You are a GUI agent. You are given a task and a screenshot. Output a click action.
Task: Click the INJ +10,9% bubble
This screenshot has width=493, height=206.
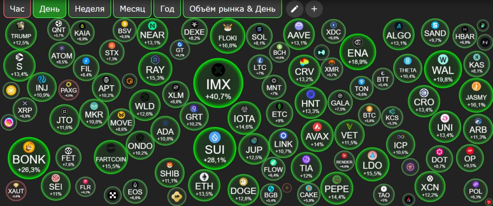(42, 87)
